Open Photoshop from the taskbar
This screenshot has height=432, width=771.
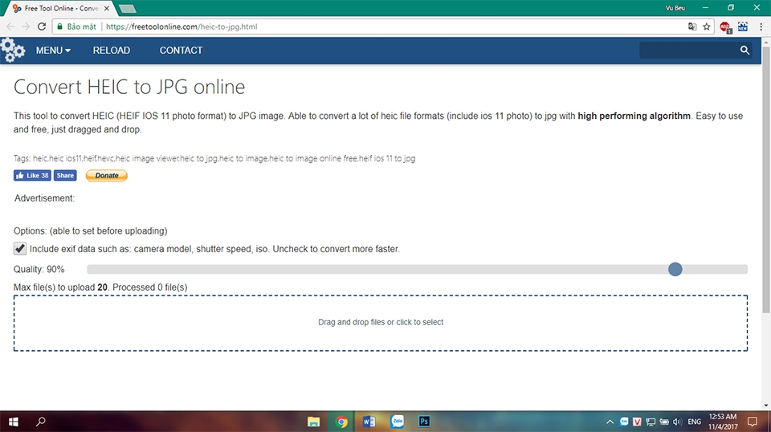pos(424,422)
